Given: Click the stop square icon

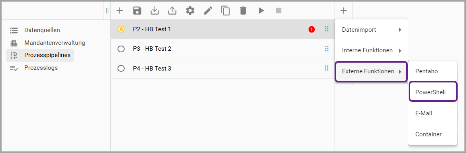Looking at the screenshot, I should [278, 11].
